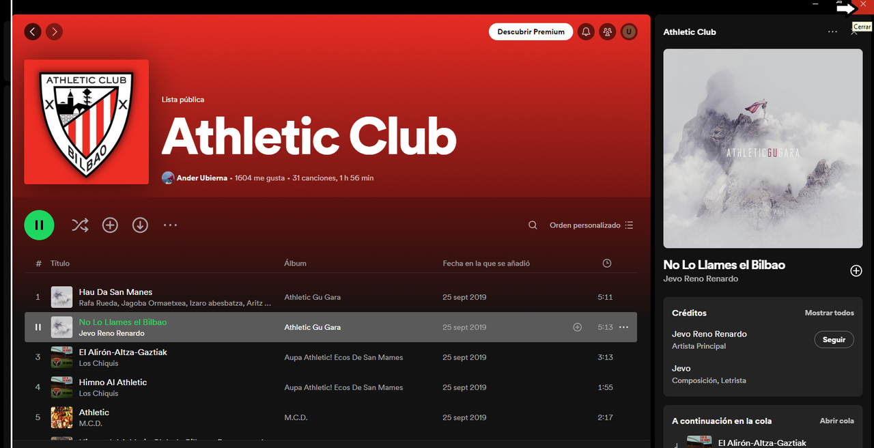Pause icon on No Lo Llames el Bilbao row
The height and width of the screenshot is (448, 874).
[38, 327]
